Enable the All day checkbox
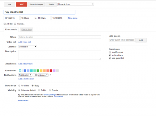156x116 pixels. coord(5,24)
